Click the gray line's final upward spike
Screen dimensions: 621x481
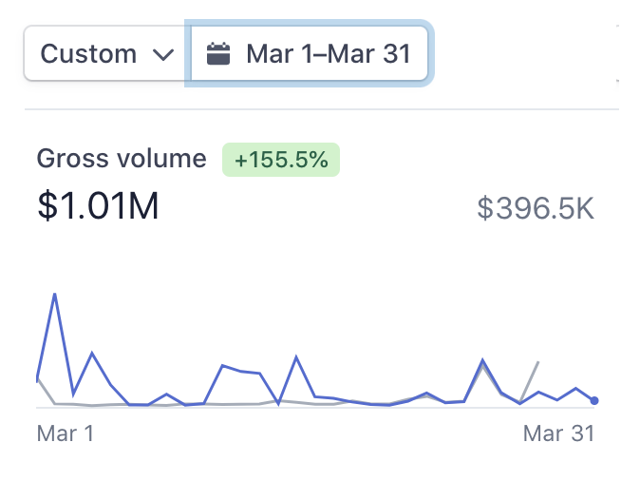[537, 362]
